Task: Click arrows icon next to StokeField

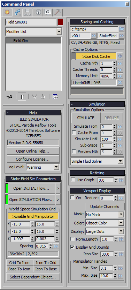Action: (x=122, y=35)
